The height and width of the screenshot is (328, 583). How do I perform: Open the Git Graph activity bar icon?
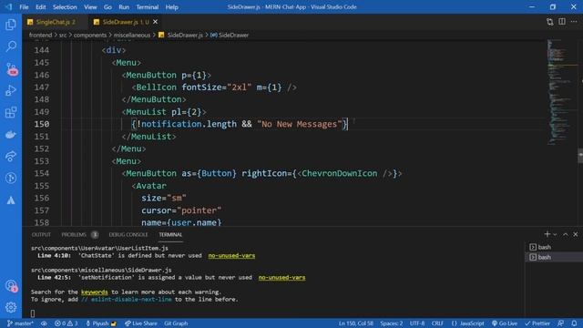click(x=11, y=179)
